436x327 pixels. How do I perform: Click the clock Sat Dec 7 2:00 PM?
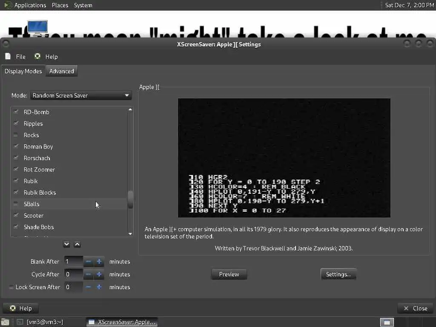[x=409, y=5]
